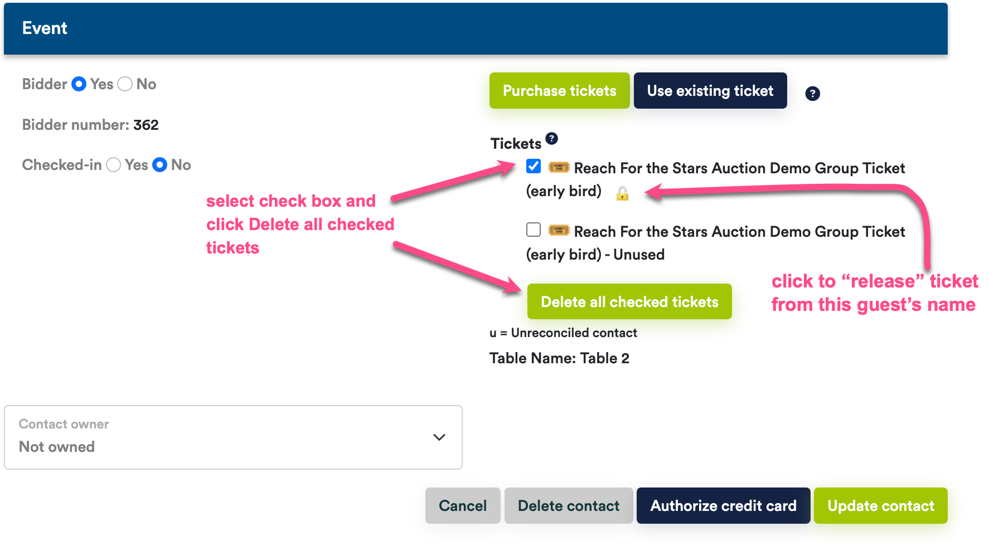Click the Delete contact button
The height and width of the screenshot is (546, 989).
[569, 505]
